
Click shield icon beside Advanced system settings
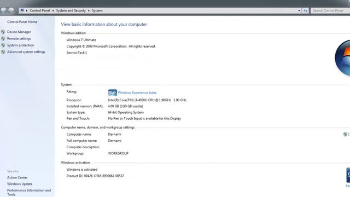pos(3,52)
